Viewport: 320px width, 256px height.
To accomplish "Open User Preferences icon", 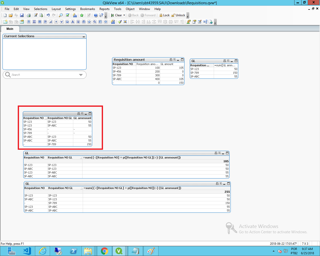I will pos(189,22).
